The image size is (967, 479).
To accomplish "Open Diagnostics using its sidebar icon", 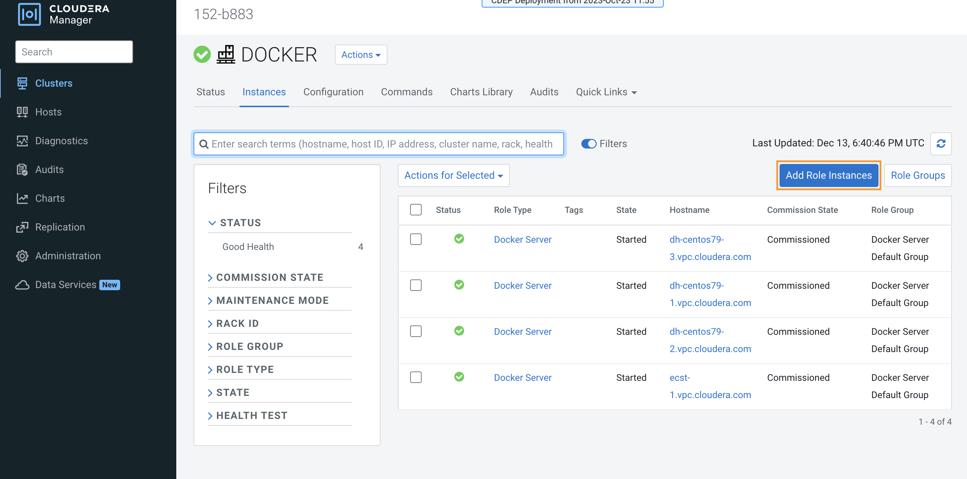I will click(x=22, y=141).
